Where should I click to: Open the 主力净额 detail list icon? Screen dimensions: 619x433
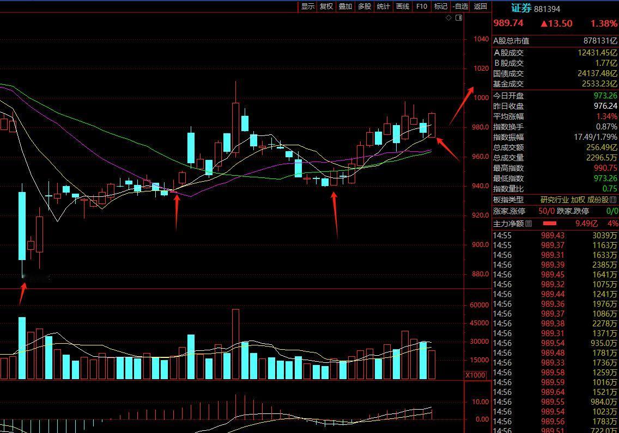click(x=529, y=224)
